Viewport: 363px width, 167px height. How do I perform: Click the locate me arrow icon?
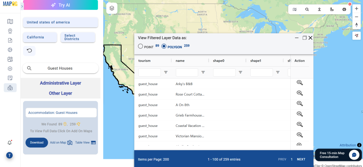(357, 35)
